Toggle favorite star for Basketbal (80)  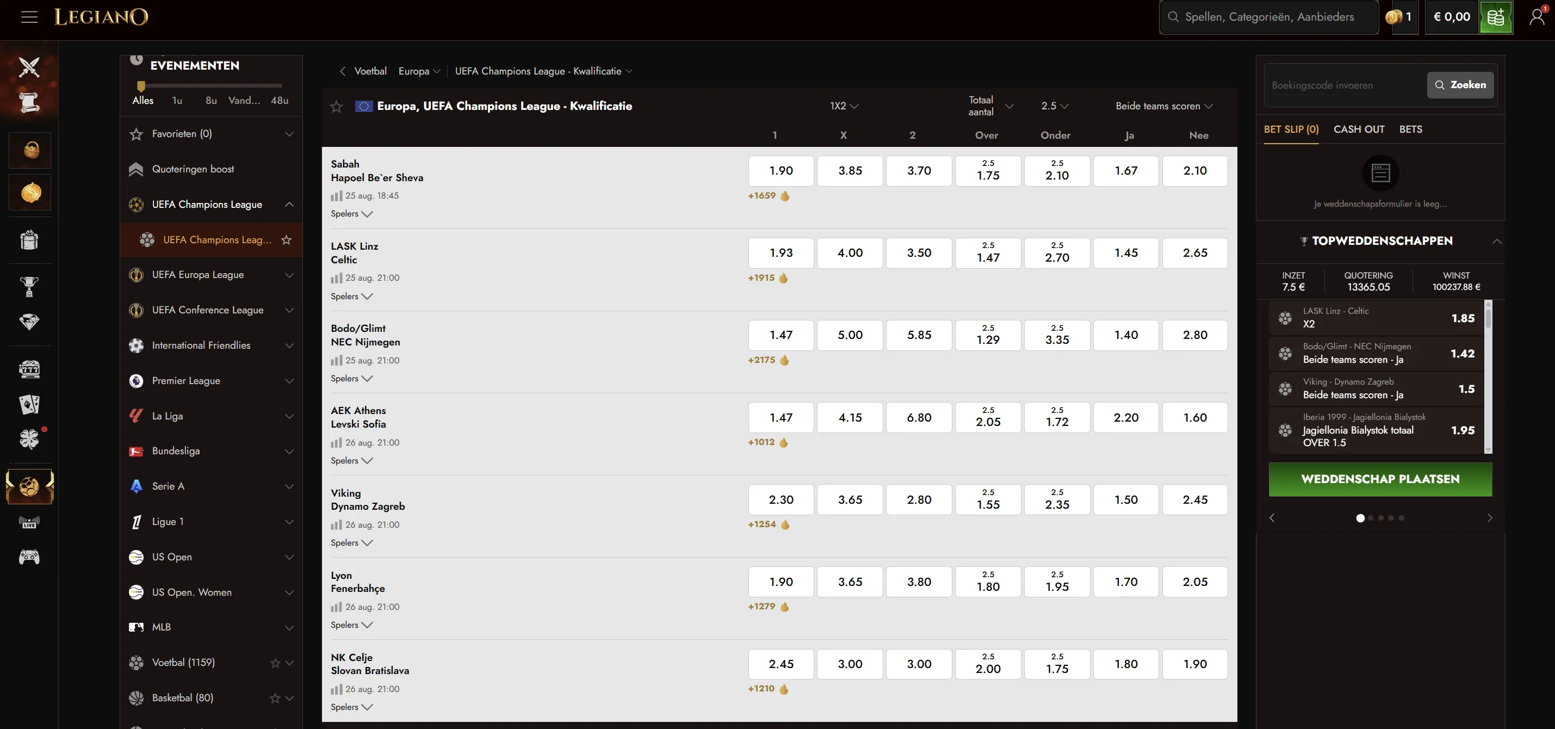pyautogui.click(x=275, y=697)
